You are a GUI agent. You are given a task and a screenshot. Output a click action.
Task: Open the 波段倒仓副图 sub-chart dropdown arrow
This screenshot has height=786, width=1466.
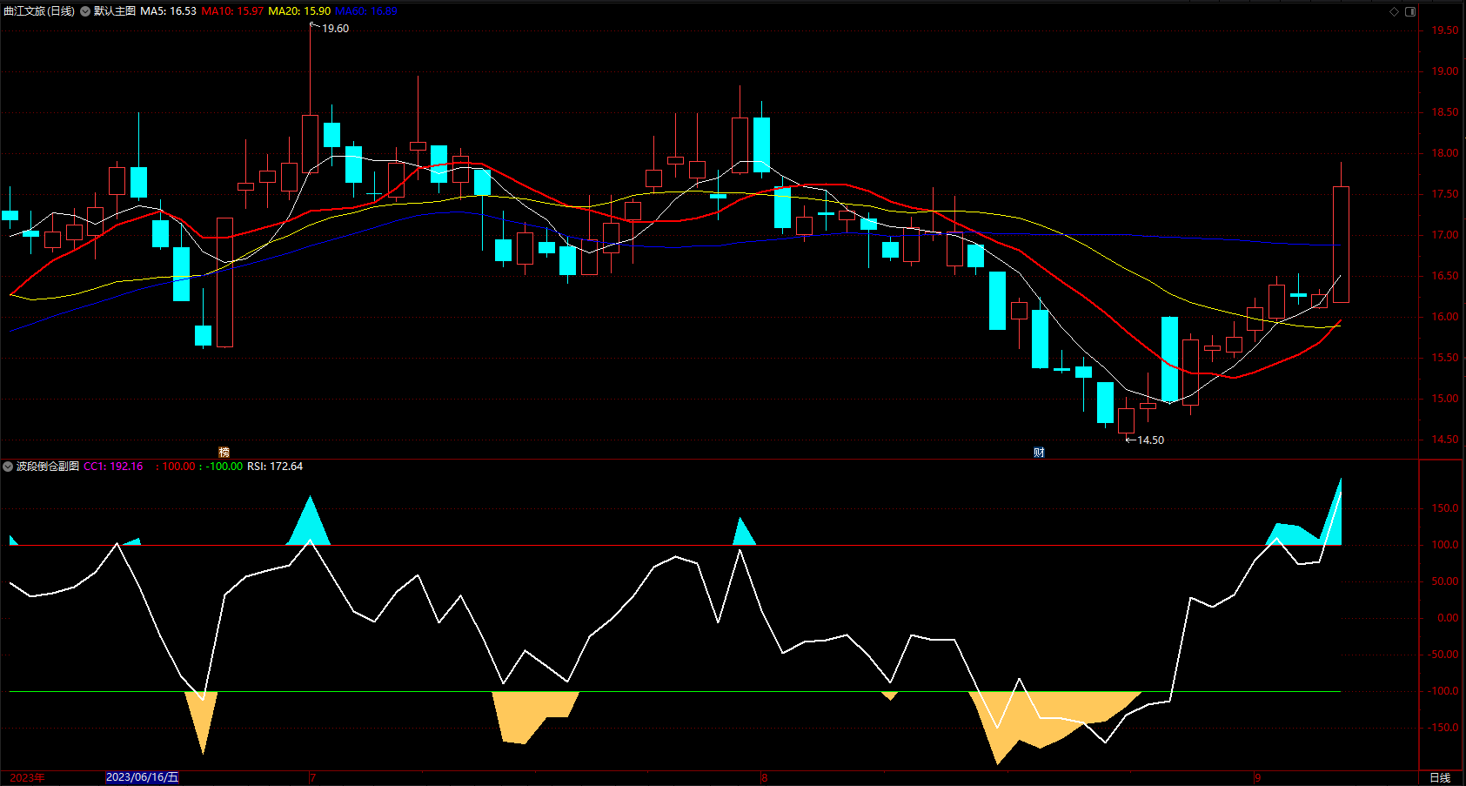(x=8, y=467)
